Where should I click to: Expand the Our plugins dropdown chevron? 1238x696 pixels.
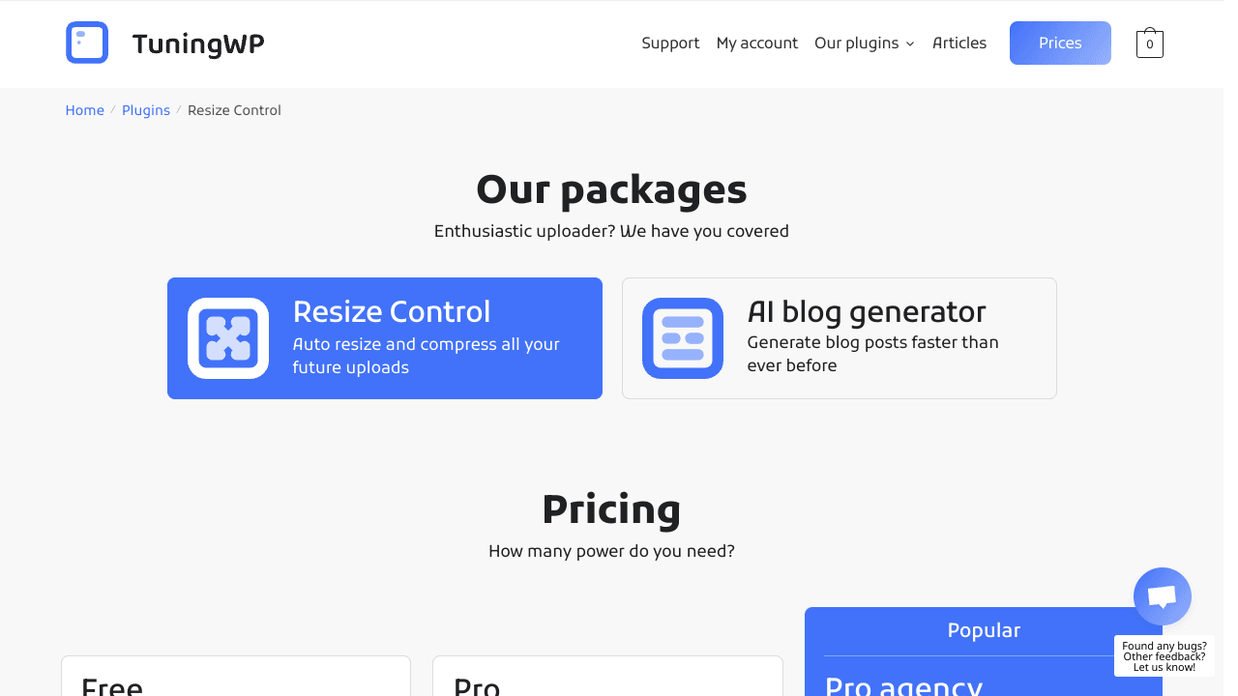[910, 44]
